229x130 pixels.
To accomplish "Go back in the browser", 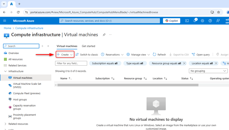I will pos(4,12).
